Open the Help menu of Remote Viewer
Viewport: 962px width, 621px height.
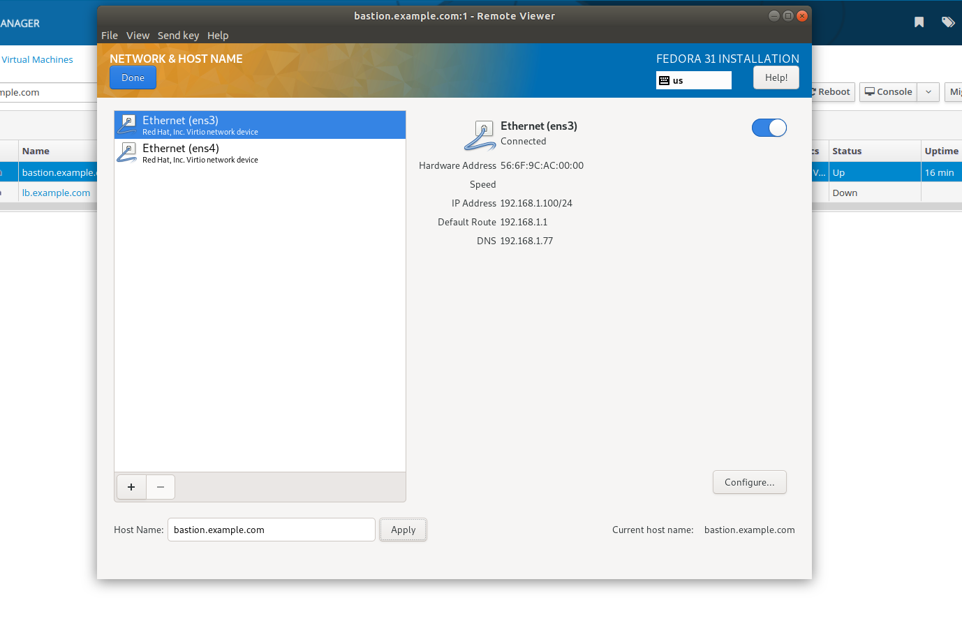coord(218,36)
